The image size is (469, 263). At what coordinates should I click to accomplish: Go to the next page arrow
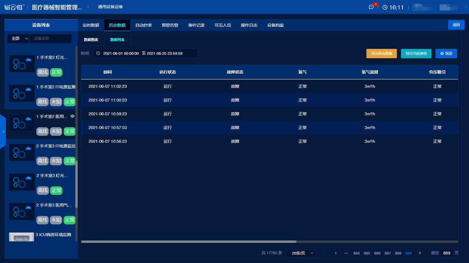(420, 253)
